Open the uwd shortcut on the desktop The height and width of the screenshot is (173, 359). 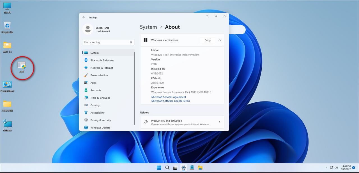tap(22, 66)
